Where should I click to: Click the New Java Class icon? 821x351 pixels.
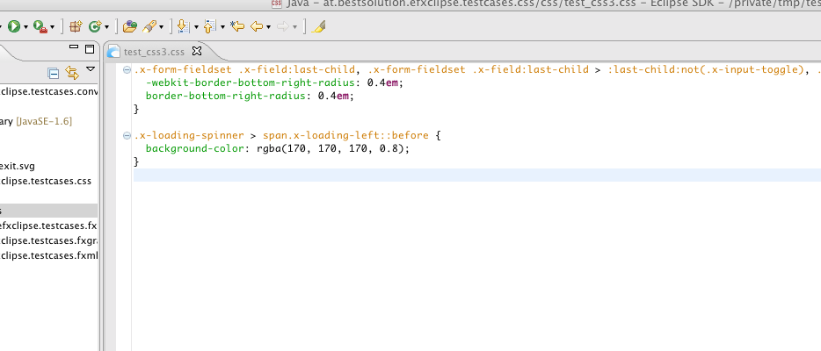click(94, 26)
